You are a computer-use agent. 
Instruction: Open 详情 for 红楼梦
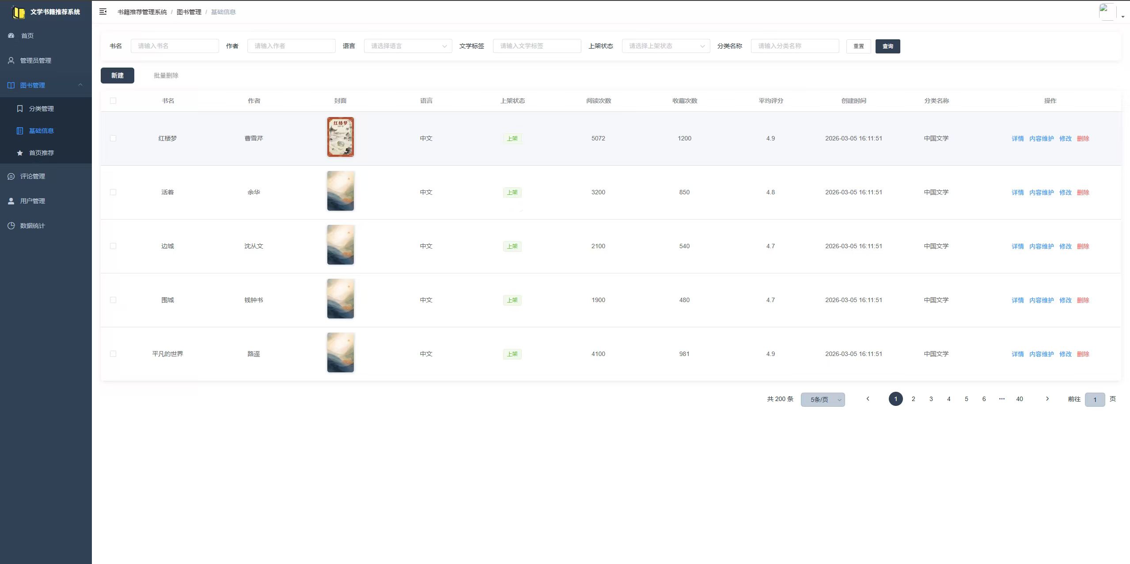tap(1018, 139)
